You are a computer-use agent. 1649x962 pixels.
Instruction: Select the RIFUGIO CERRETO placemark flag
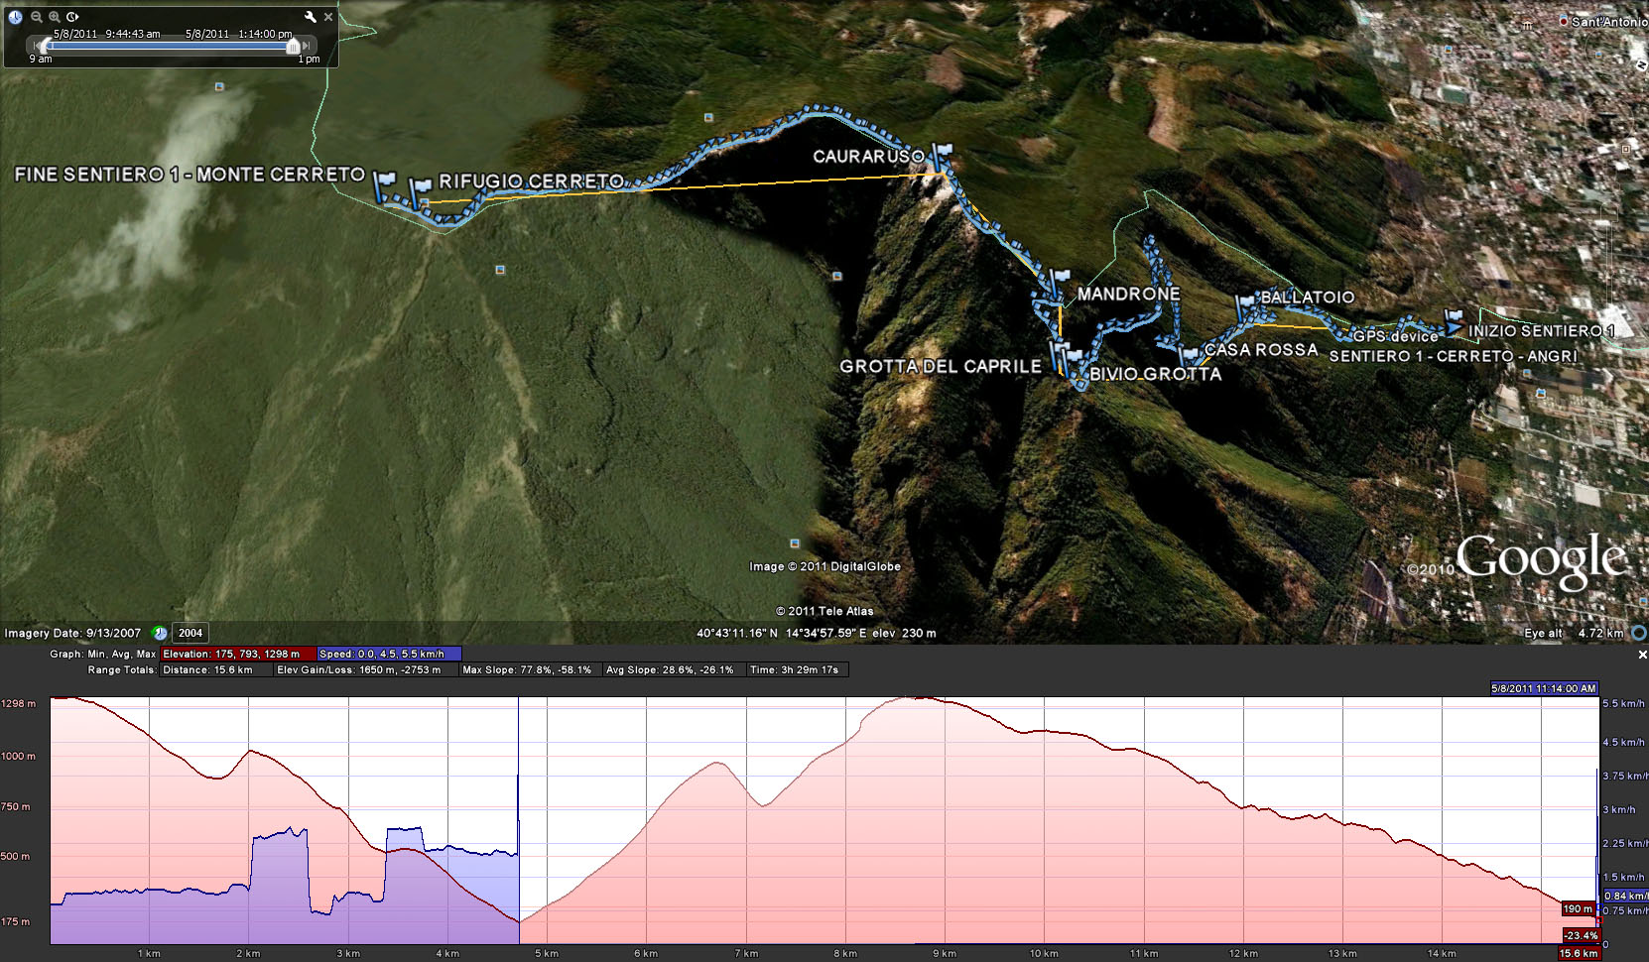[421, 185]
